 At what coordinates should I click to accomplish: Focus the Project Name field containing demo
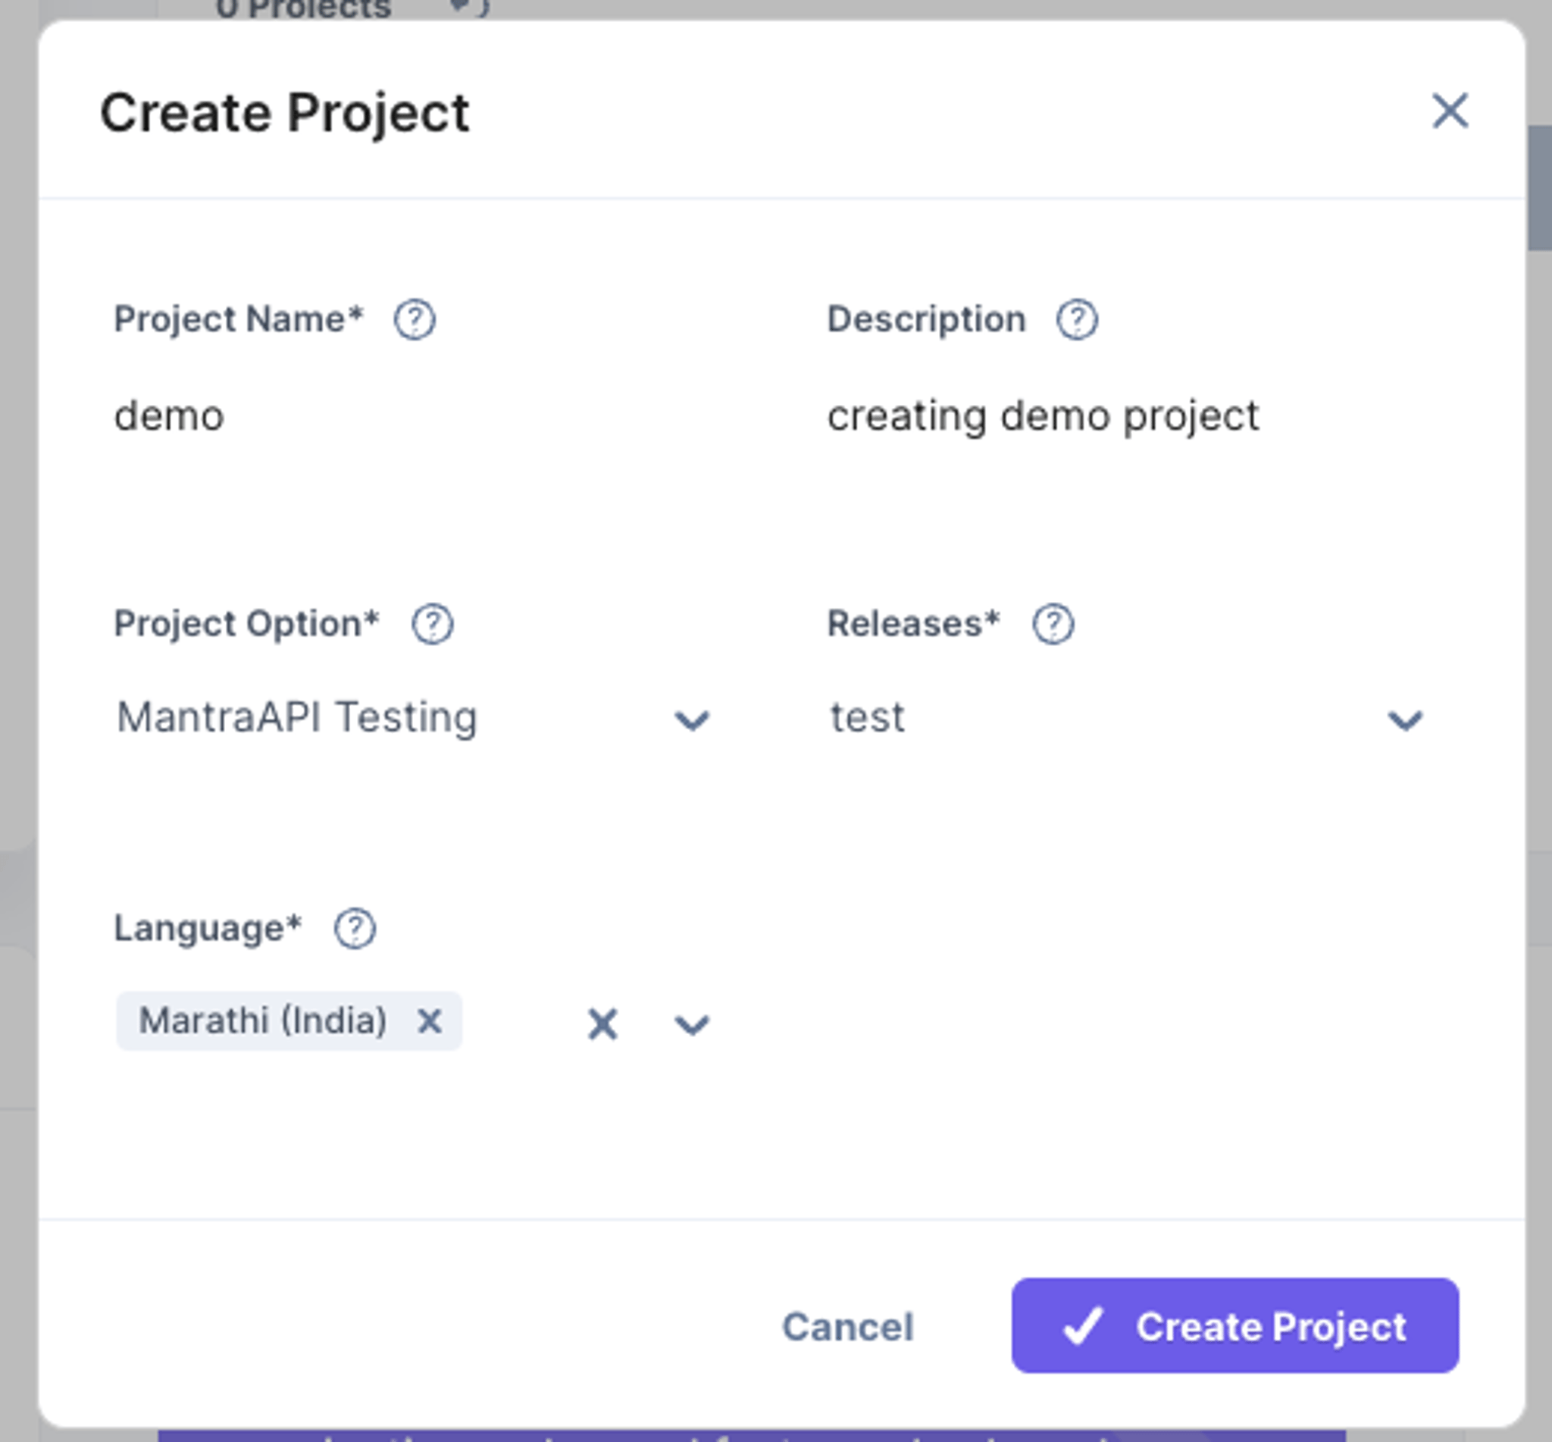click(x=413, y=416)
